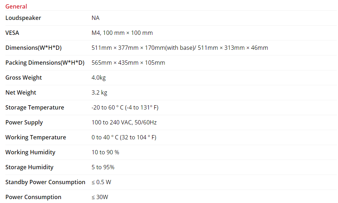
Task: Click the Net Weight label
Action: tap(21, 92)
